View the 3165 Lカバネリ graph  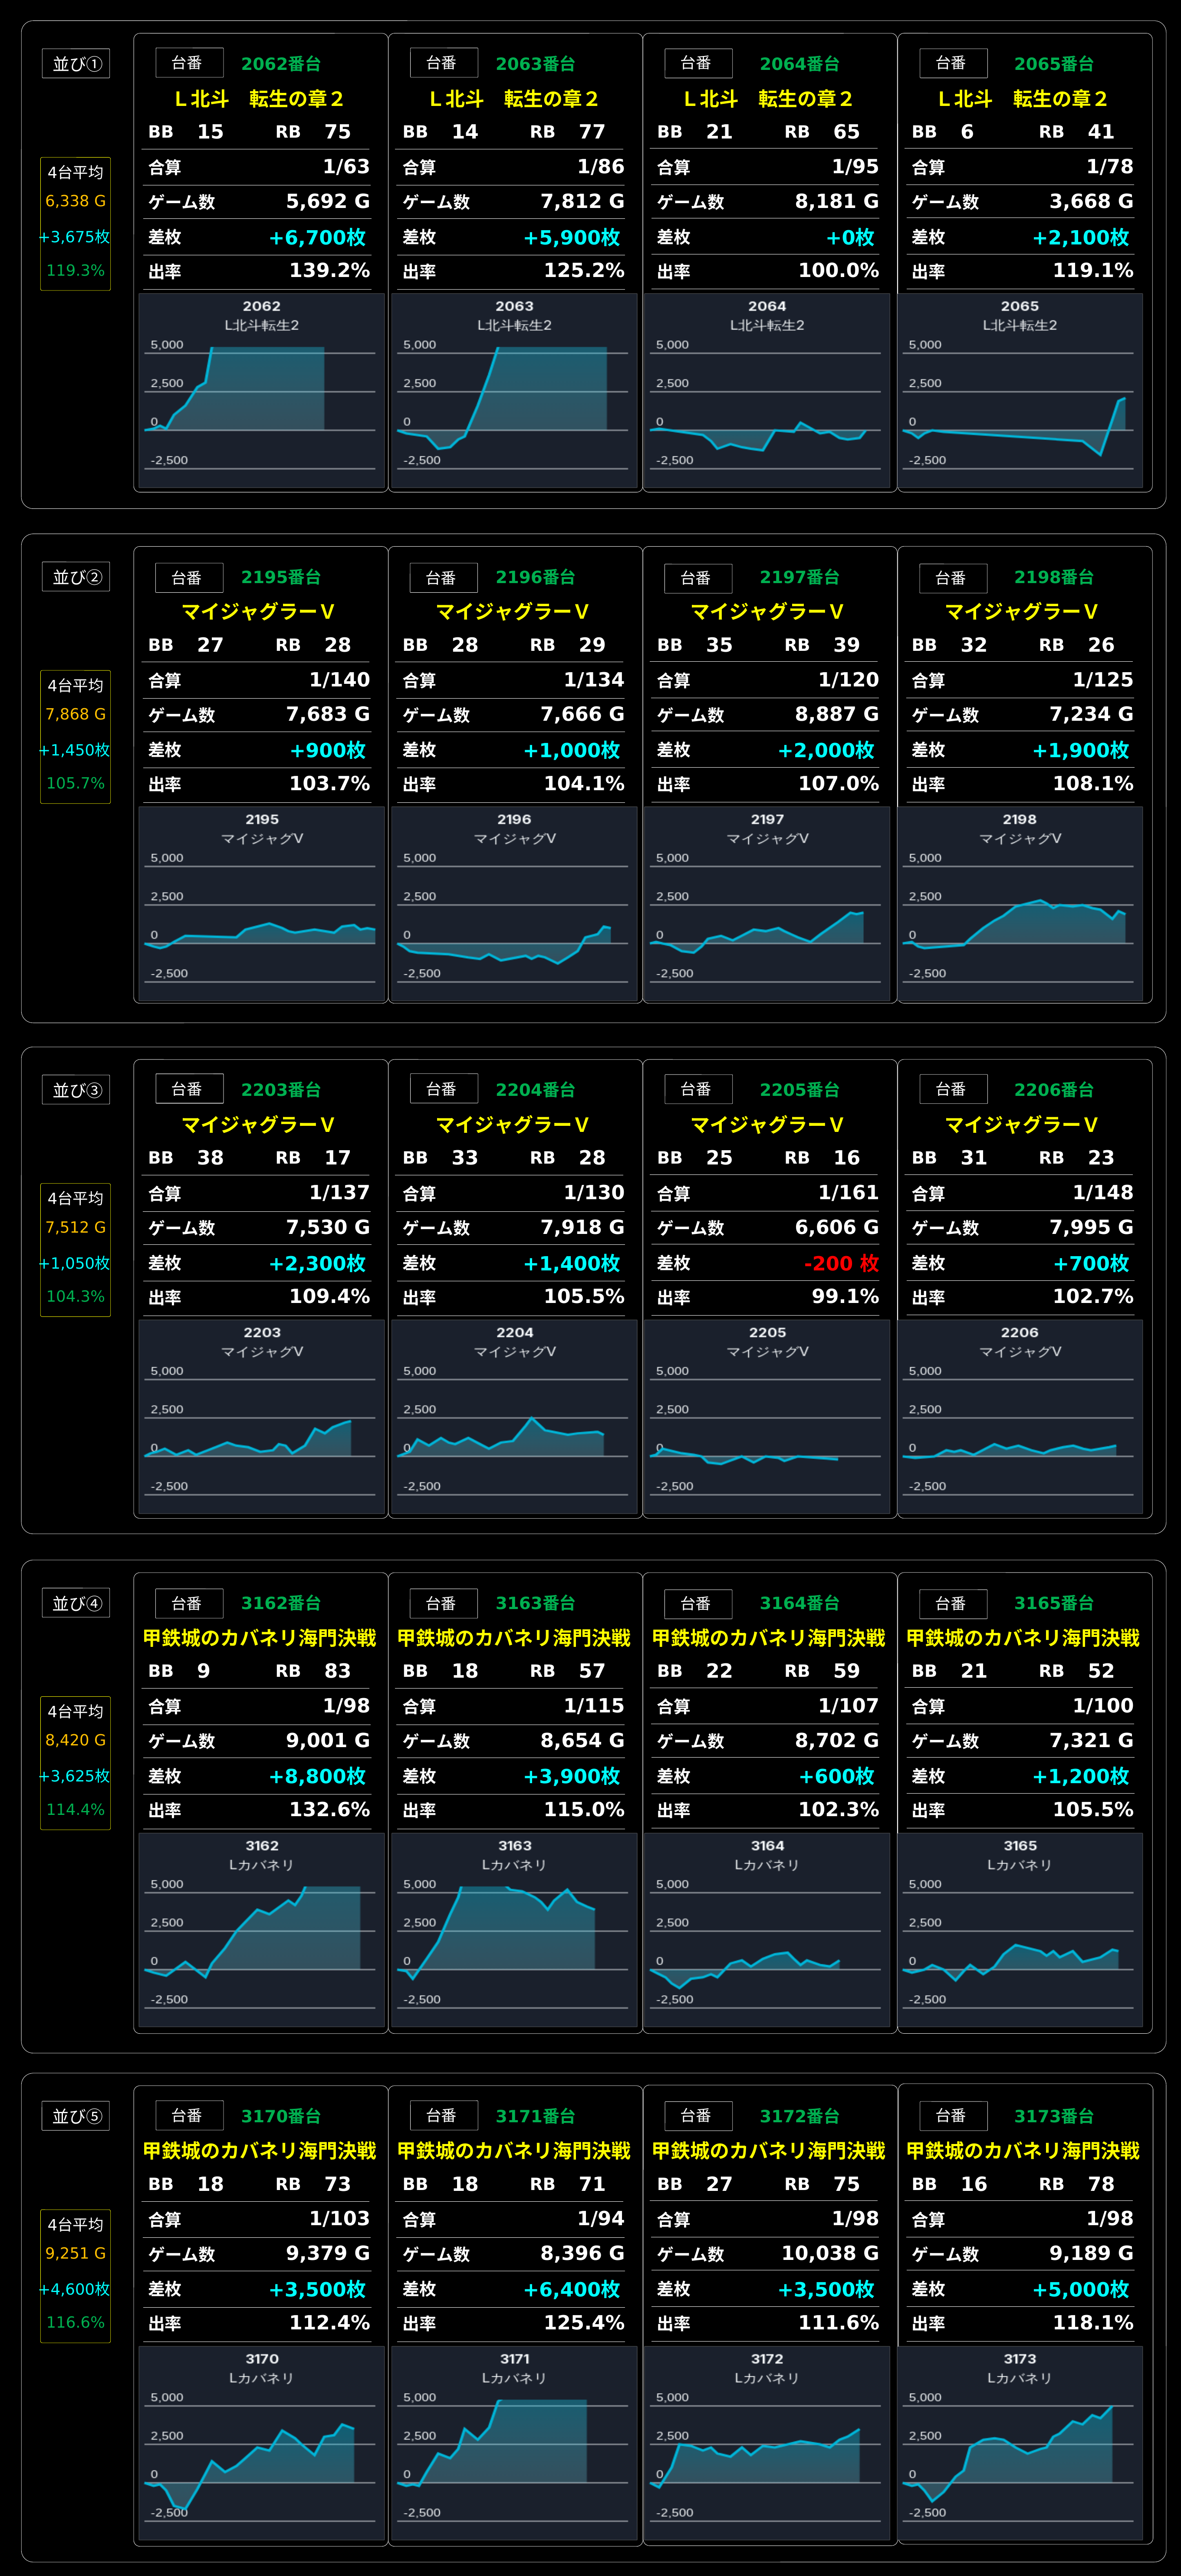click(x=1020, y=1929)
